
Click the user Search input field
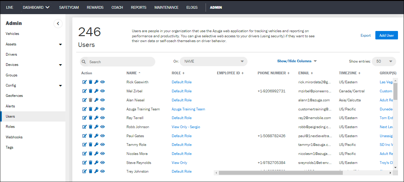click(x=118, y=62)
